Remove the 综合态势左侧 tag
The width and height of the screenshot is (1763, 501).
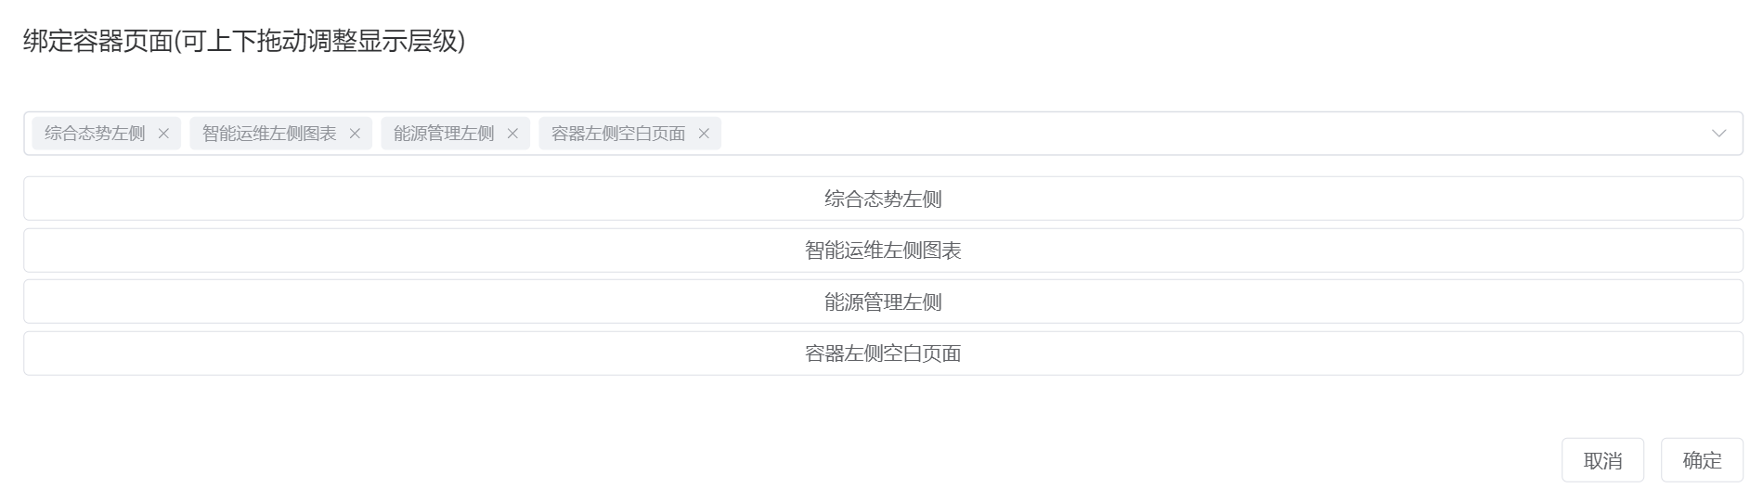pos(163,134)
